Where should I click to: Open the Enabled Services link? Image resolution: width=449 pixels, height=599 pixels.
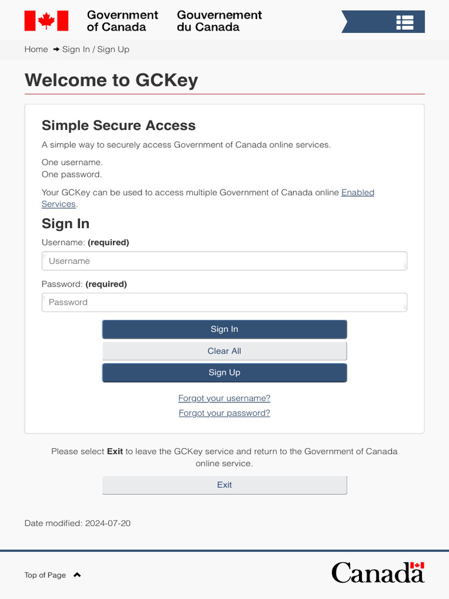tap(357, 192)
